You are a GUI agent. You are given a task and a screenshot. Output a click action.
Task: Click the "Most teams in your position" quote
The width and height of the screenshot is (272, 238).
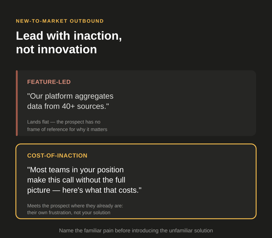84,180
